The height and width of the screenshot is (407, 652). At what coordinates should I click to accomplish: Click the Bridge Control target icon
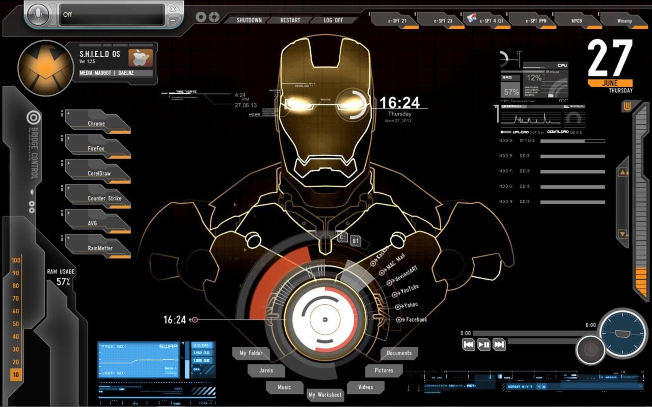point(34,118)
